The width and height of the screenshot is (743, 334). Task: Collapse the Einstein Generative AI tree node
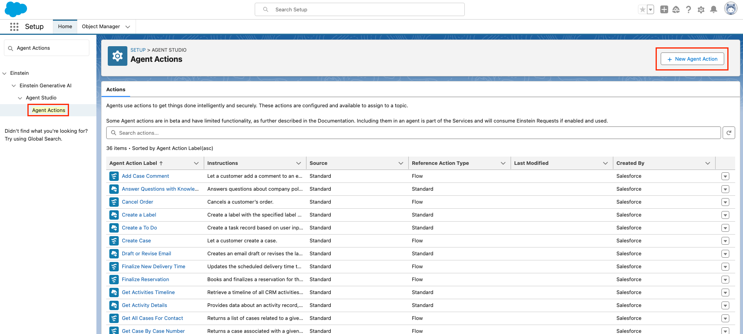pos(14,86)
